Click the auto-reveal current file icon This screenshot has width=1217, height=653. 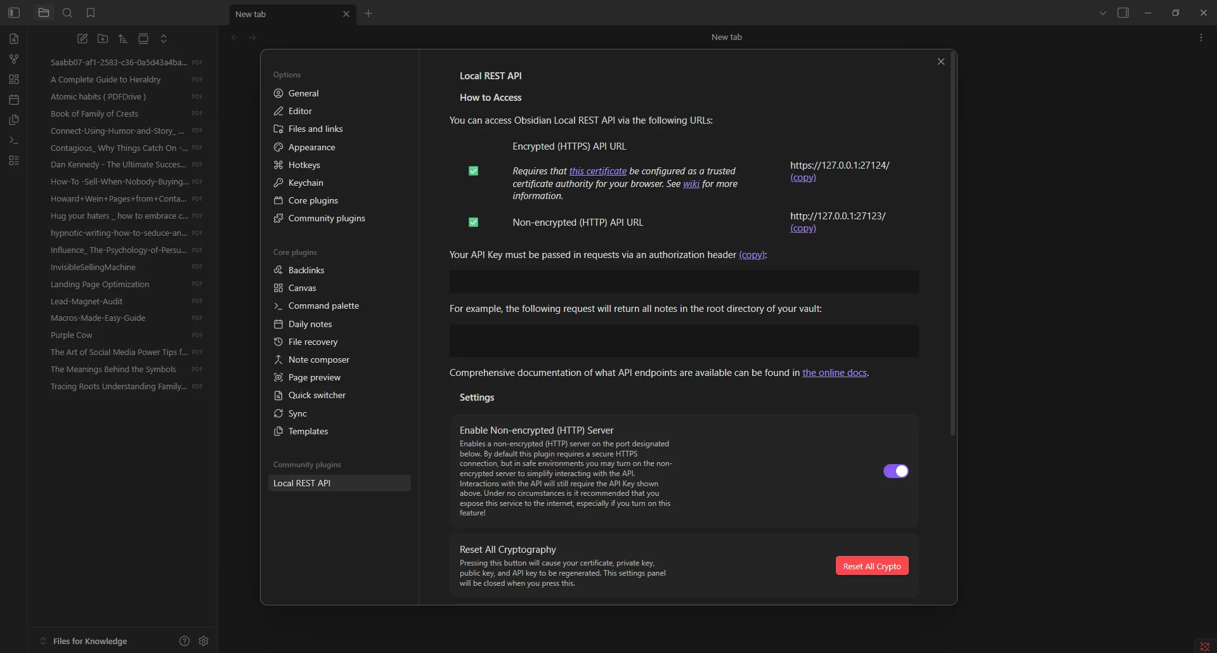click(x=143, y=39)
